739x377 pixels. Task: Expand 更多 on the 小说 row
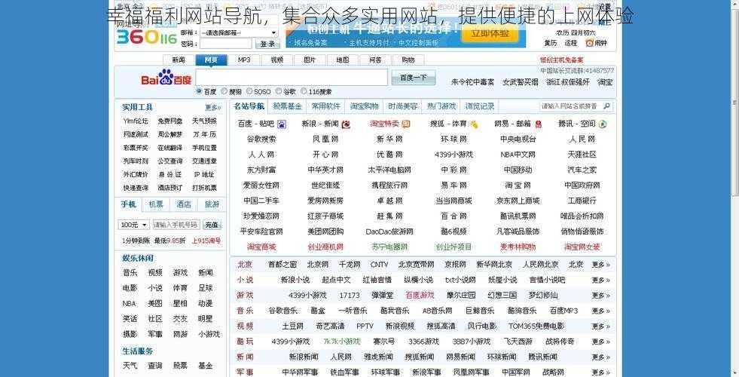(x=601, y=280)
